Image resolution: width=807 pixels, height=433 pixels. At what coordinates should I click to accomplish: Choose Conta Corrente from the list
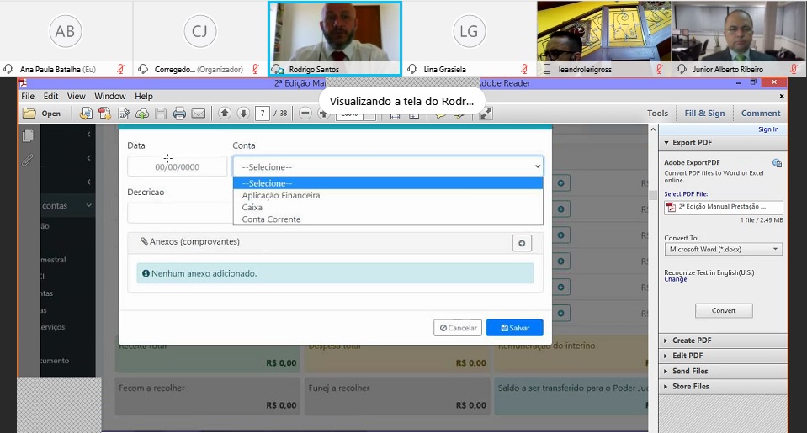pos(271,219)
